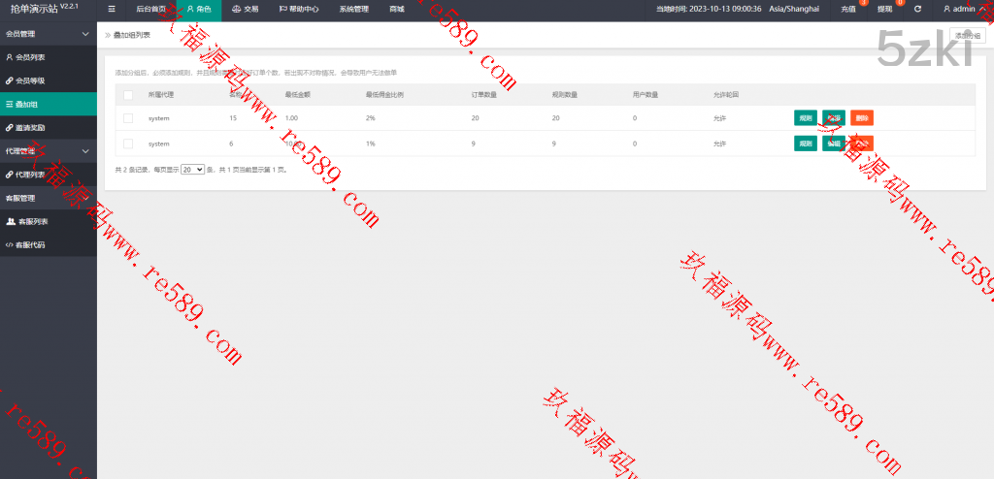
Task: Click the 2% commission cell
Action: point(371,118)
